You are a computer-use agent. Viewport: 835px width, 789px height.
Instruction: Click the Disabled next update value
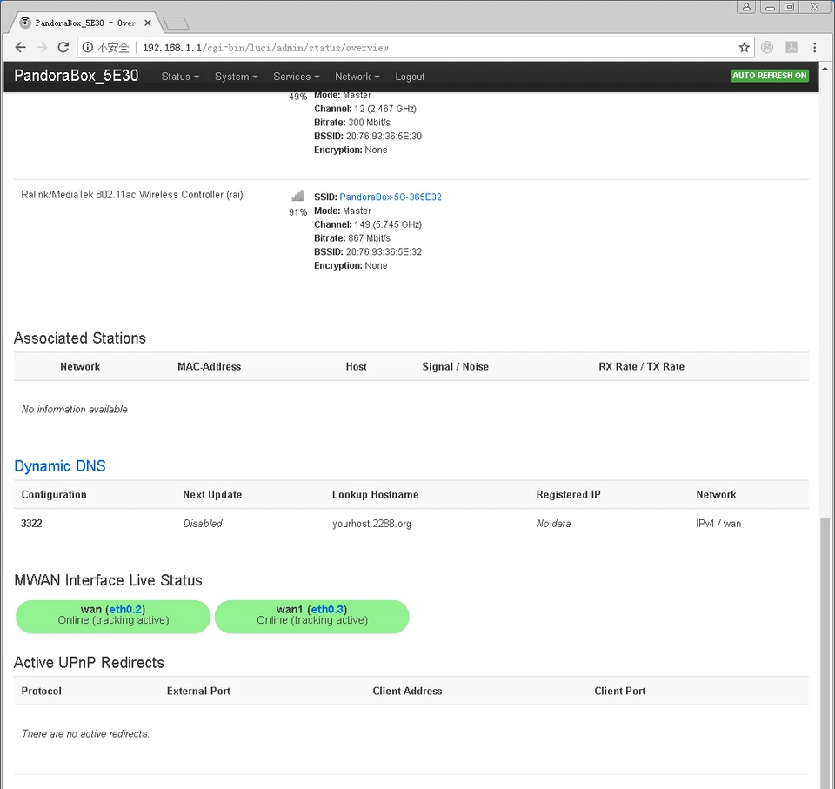pos(203,523)
